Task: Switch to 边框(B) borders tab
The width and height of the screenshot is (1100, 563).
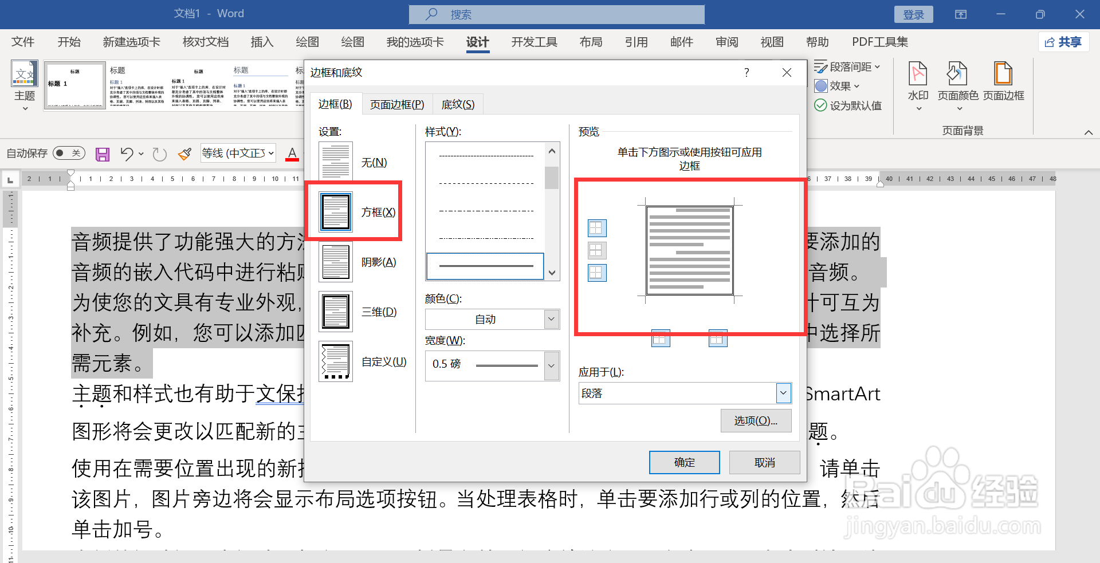Action: [335, 104]
